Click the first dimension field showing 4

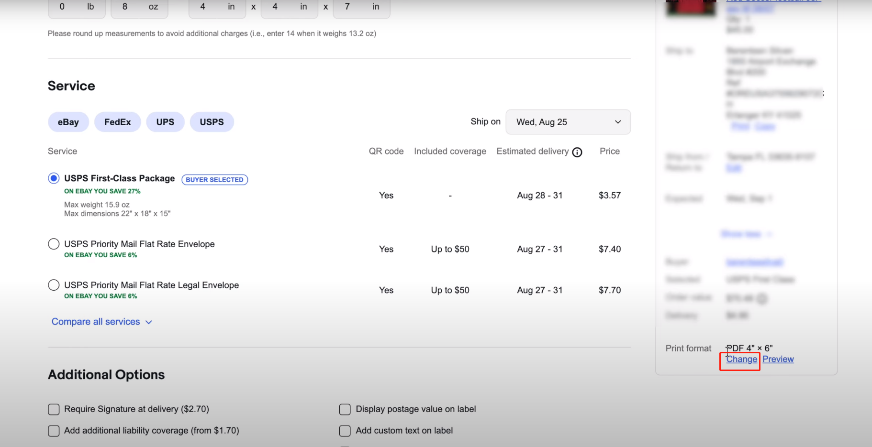(217, 8)
